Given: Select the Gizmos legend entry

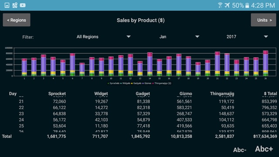Looking at the screenshot, I should [147, 83].
